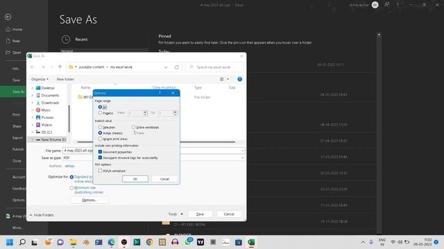The width and height of the screenshot is (444, 249).
Task: Open Windows Start menu
Action: point(10,242)
